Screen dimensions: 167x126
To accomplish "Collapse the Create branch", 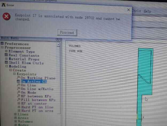I will click(x=10, y=70).
